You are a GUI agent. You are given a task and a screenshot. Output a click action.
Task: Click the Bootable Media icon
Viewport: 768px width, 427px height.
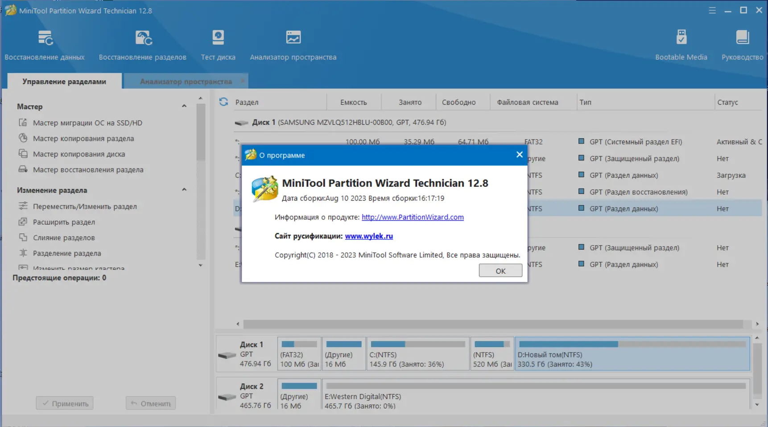[681, 45]
